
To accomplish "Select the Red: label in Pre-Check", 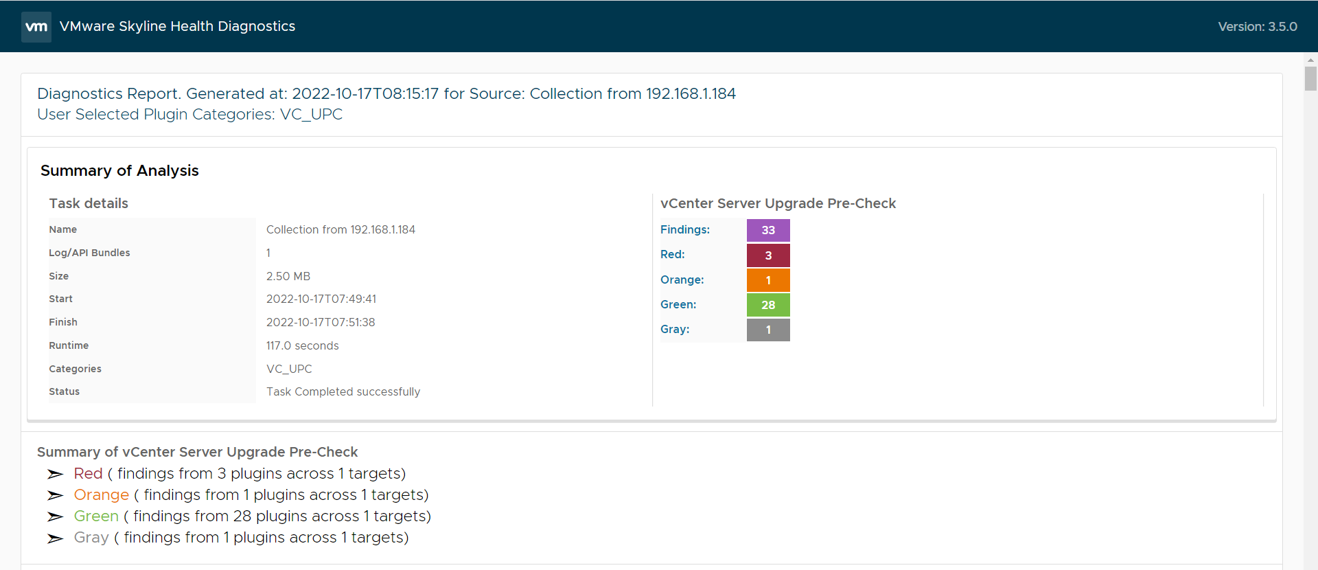I will point(673,255).
